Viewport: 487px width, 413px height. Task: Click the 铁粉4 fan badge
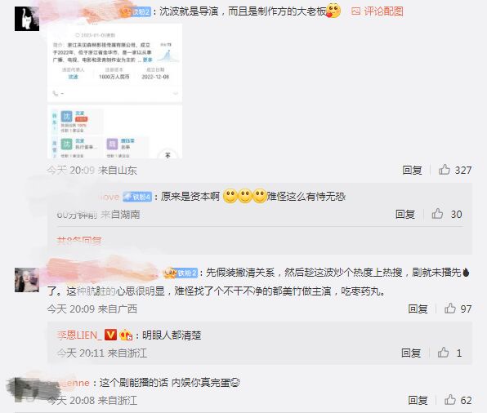(137, 197)
